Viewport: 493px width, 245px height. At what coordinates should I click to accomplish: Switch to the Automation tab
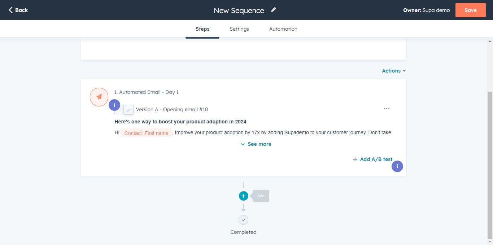click(283, 29)
